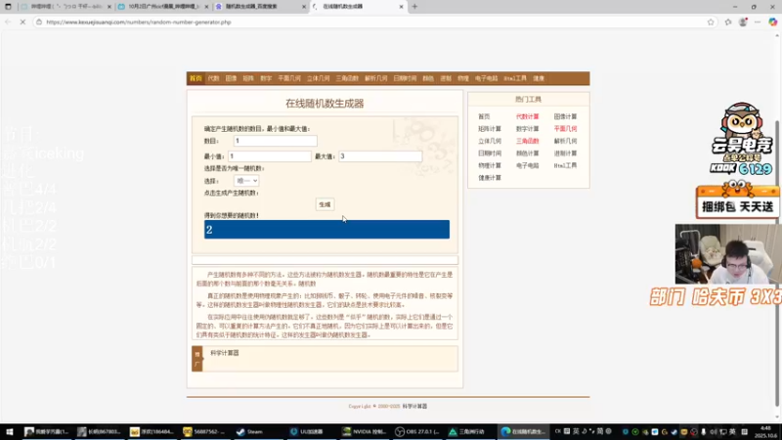Open 图像 in the navigation bar

click(231, 78)
